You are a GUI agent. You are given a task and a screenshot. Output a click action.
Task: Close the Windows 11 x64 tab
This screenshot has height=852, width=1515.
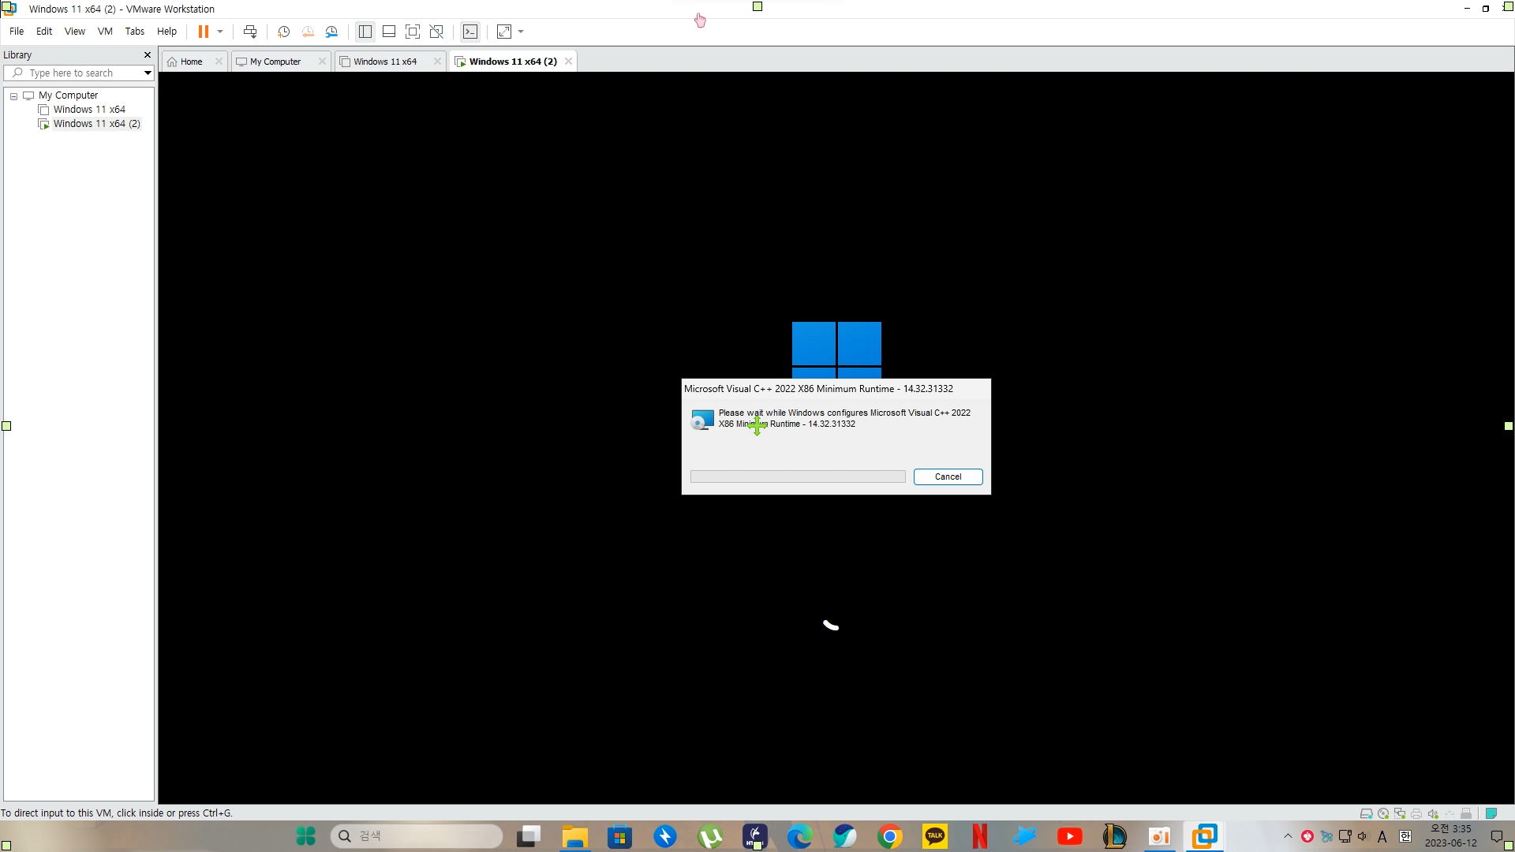(x=437, y=62)
